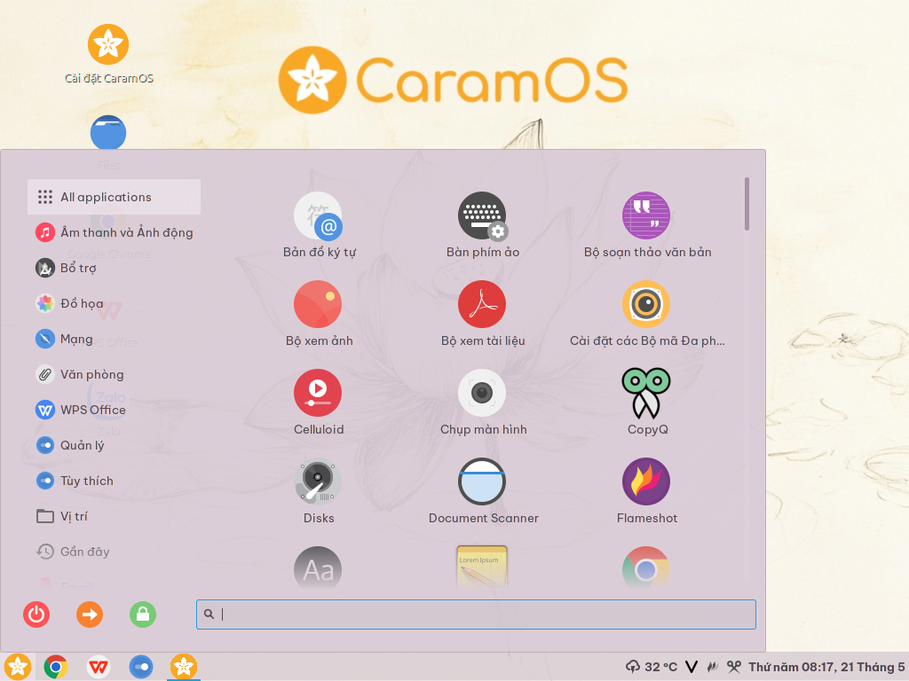Click the Flameshot tray icon
The image size is (909, 681).
pyautogui.click(x=713, y=667)
